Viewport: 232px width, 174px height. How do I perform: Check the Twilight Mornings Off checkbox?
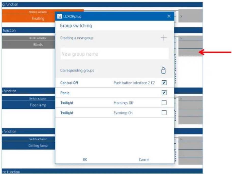[x=164, y=103]
